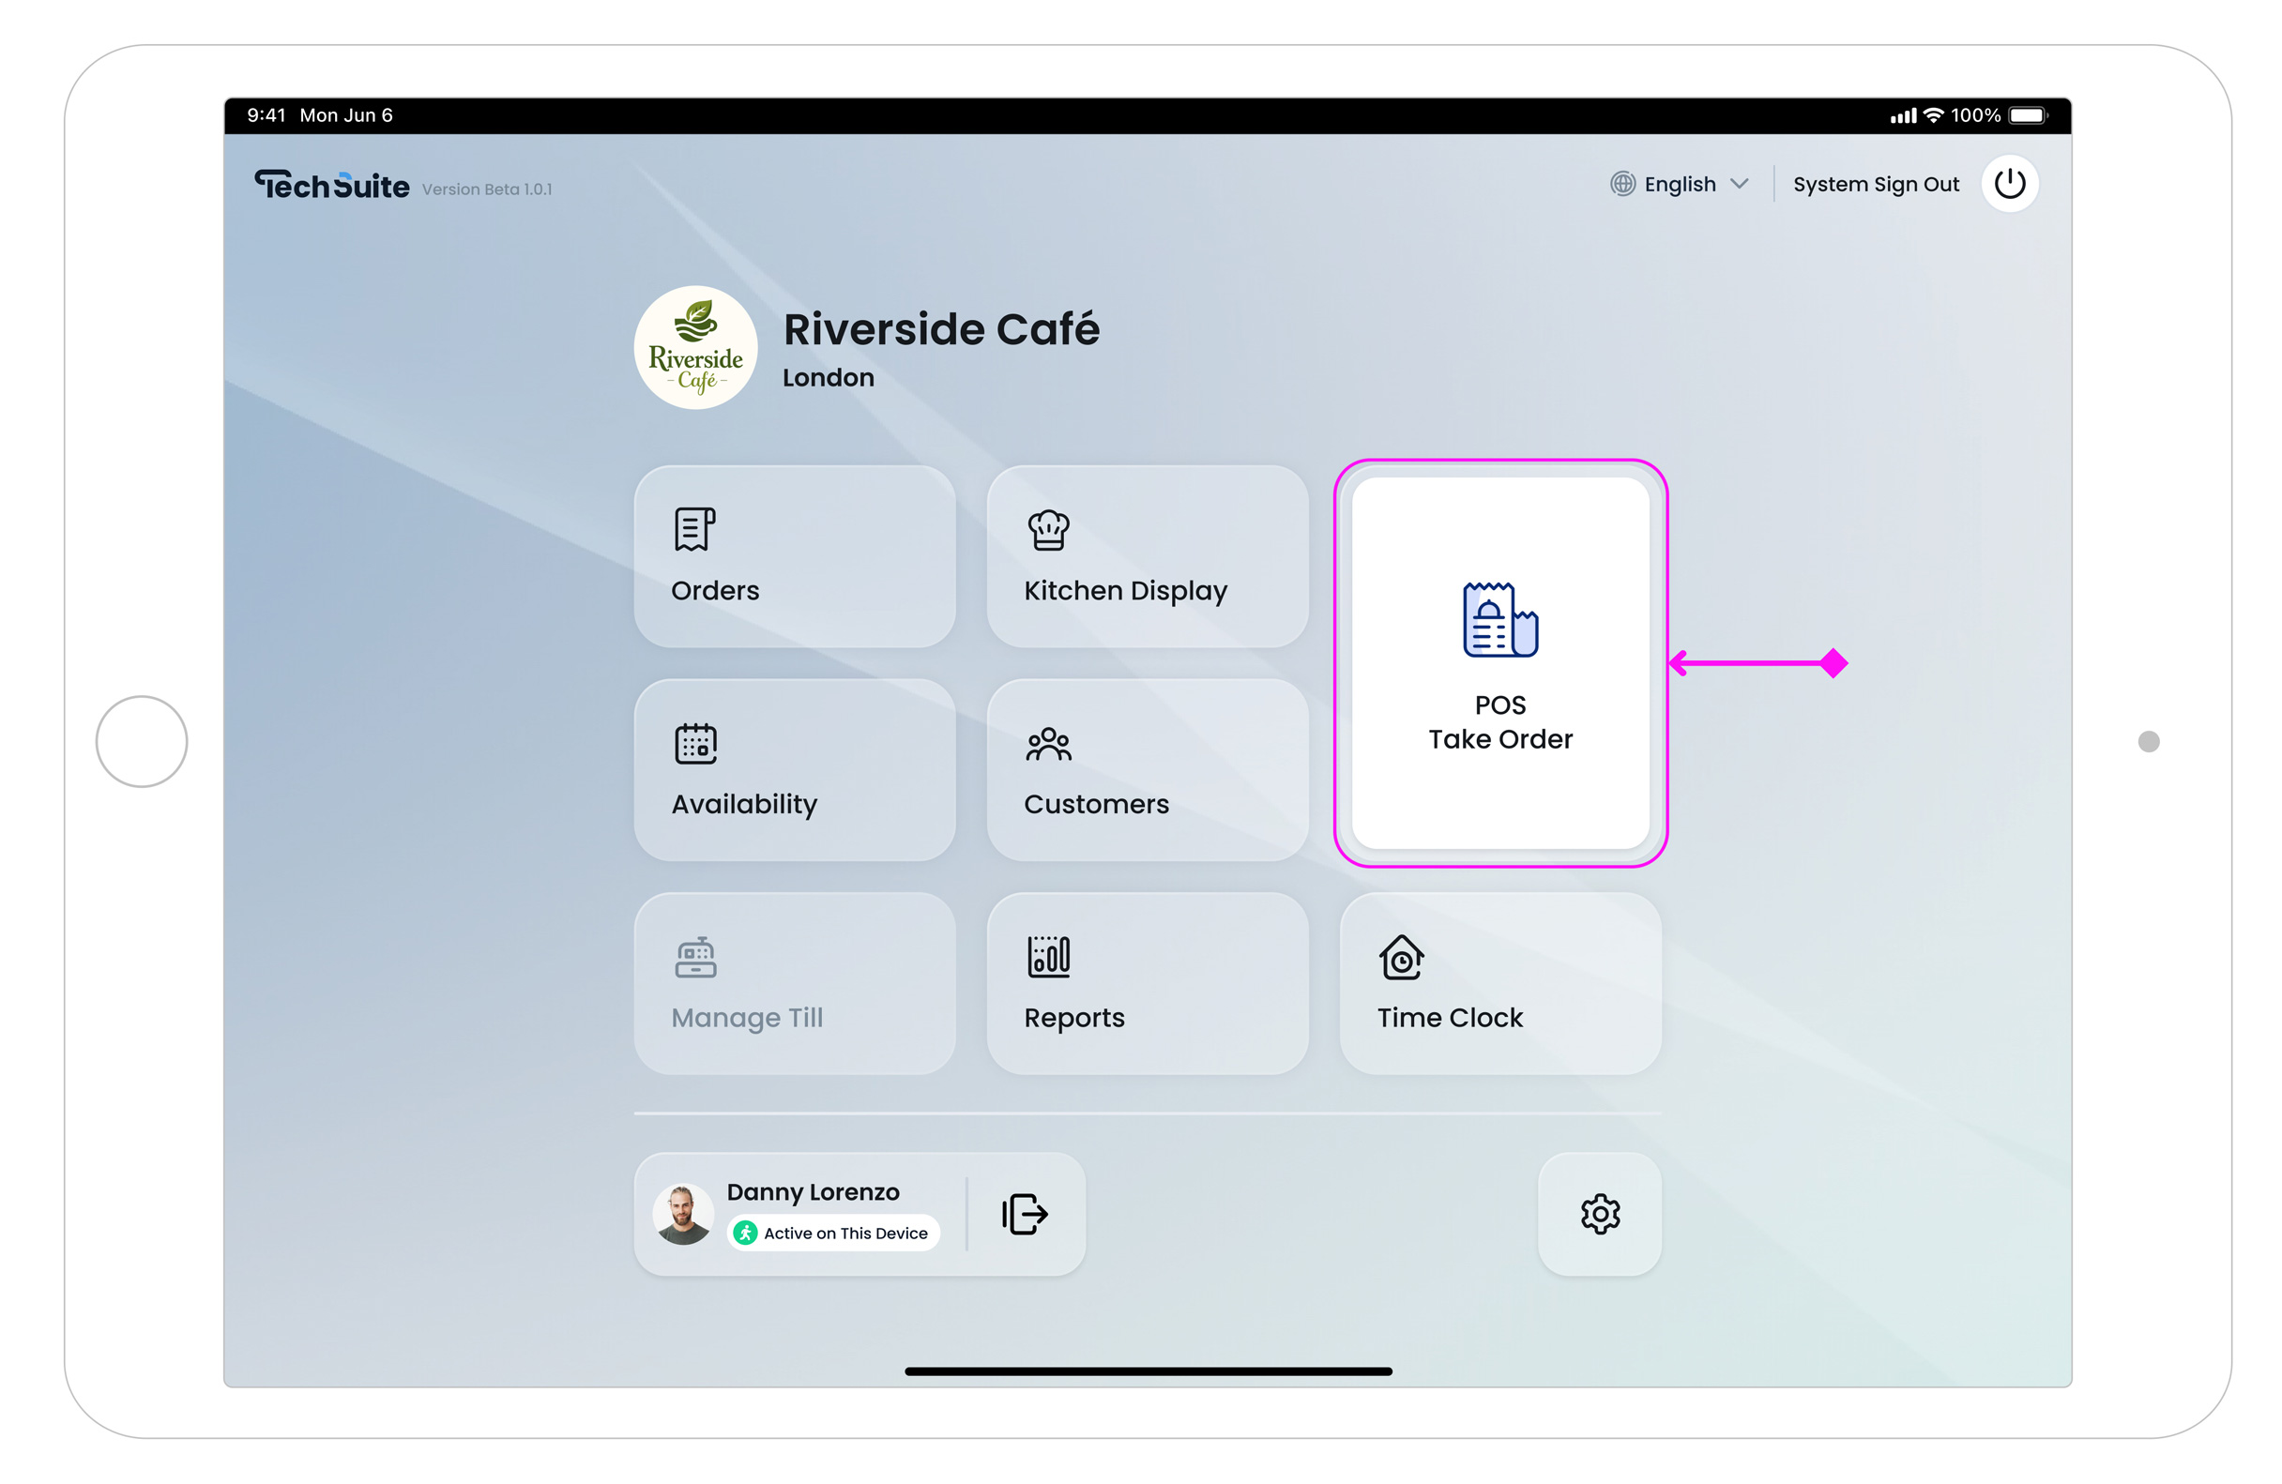Click the Active on This Device badge
This screenshot has height=1484, width=2282.
[x=832, y=1233]
